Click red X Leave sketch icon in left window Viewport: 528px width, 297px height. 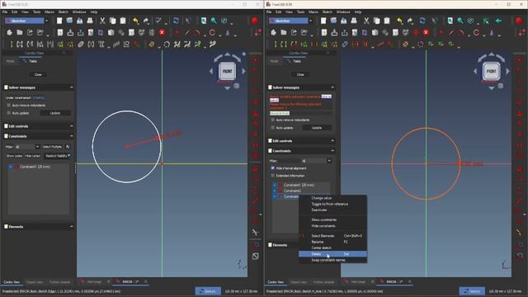coord(162,33)
